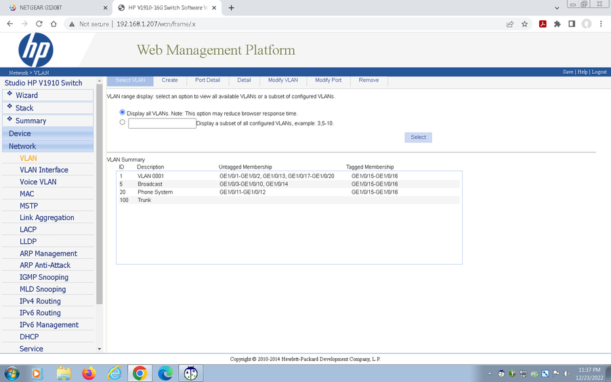611x382 pixels.
Task: Open Firefox from taskbar
Action: (89, 373)
